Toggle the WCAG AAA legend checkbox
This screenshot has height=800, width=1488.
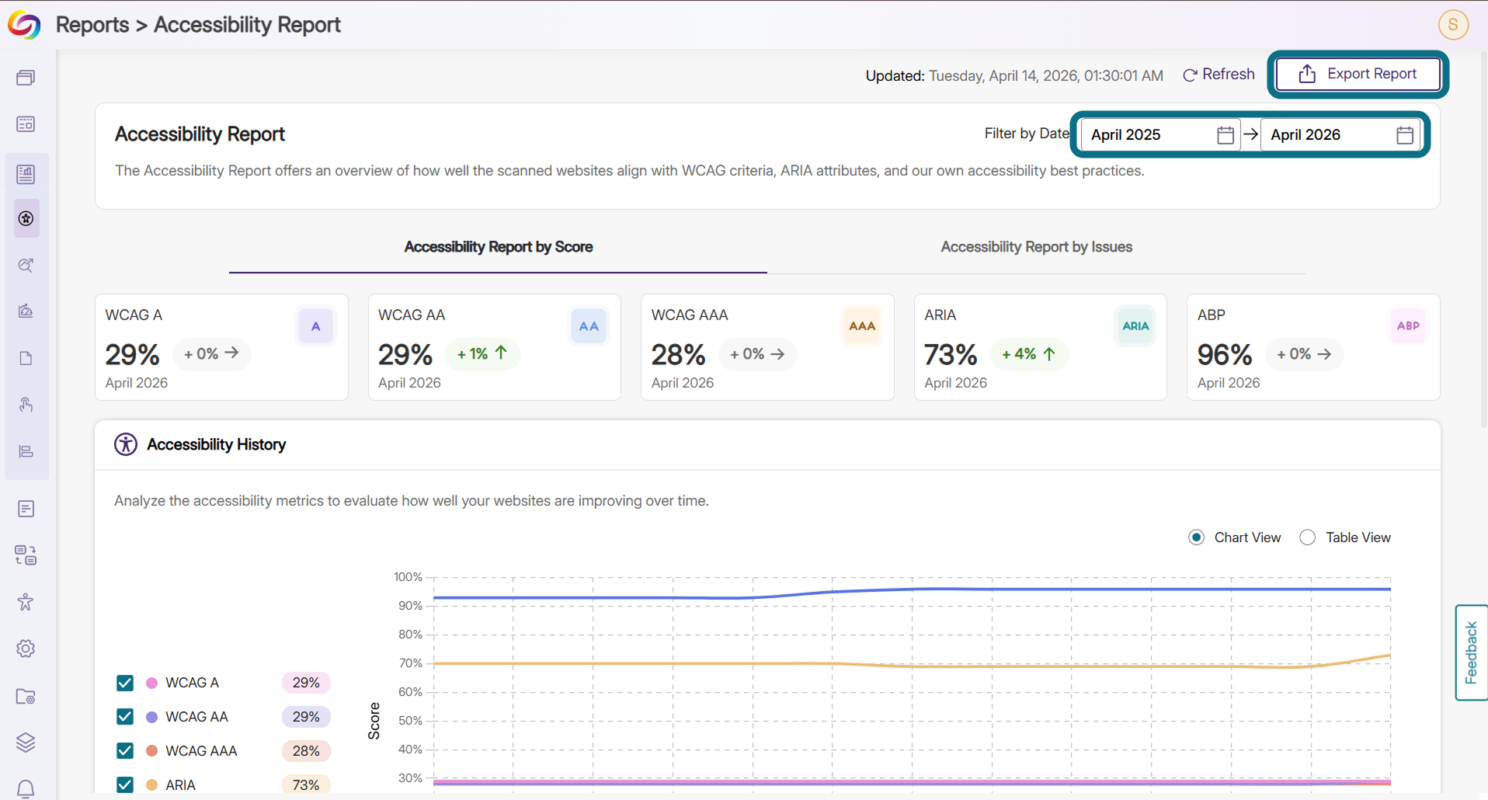click(x=125, y=750)
